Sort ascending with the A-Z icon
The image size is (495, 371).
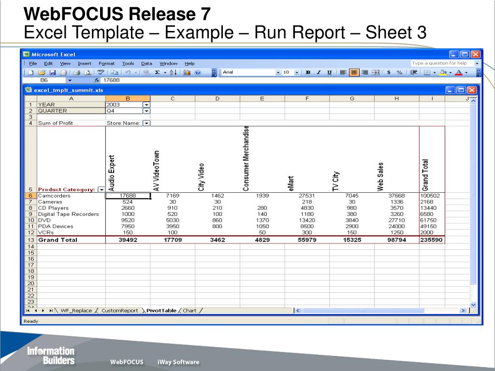tap(174, 72)
